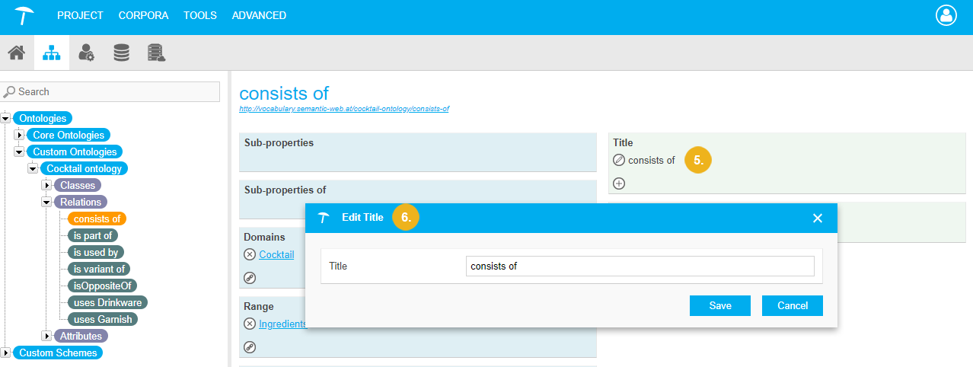Select the uses Drinkware relation

click(106, 302)
